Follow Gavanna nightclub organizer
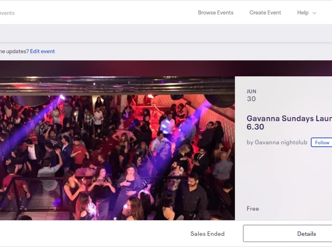 pos(322,142)
